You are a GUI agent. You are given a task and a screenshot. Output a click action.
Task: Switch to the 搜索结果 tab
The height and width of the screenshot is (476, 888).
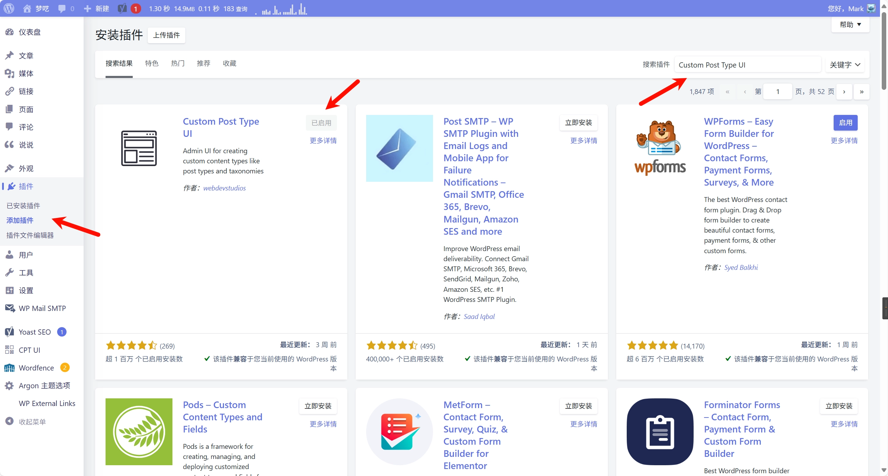coord(119,64)
